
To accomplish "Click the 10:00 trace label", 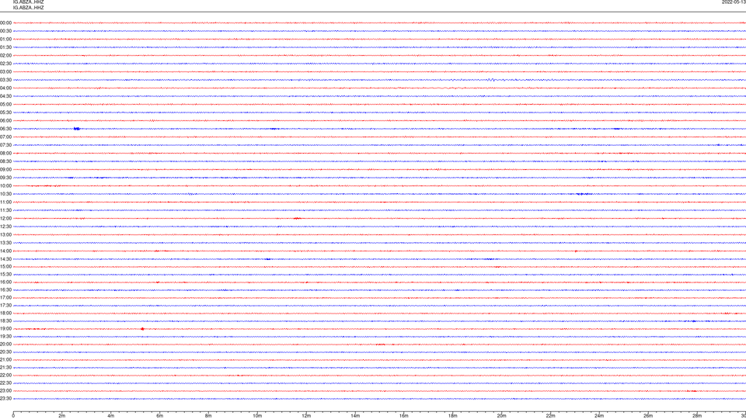I will click(5, 185).
